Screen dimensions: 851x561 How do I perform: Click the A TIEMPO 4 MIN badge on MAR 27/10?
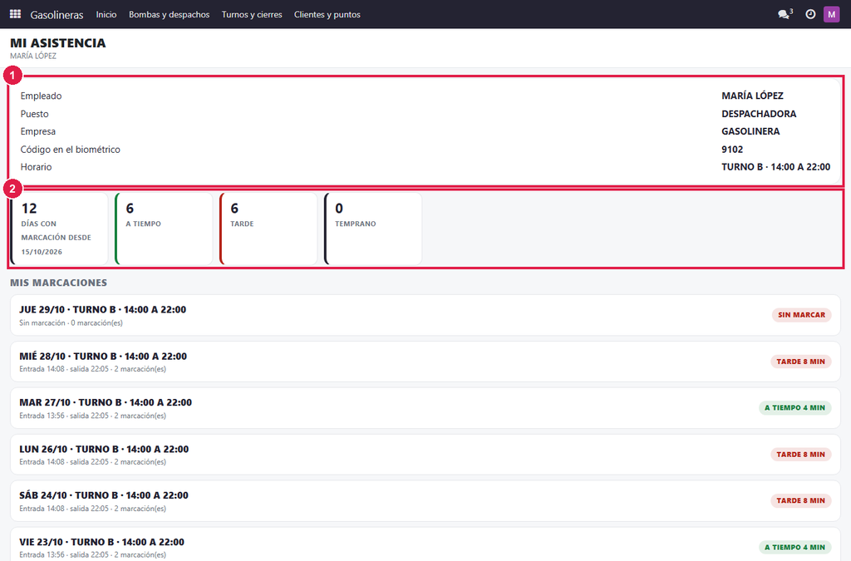point(795,407)
